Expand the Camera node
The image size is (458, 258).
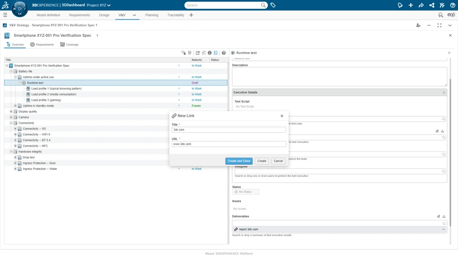(11, 117)
